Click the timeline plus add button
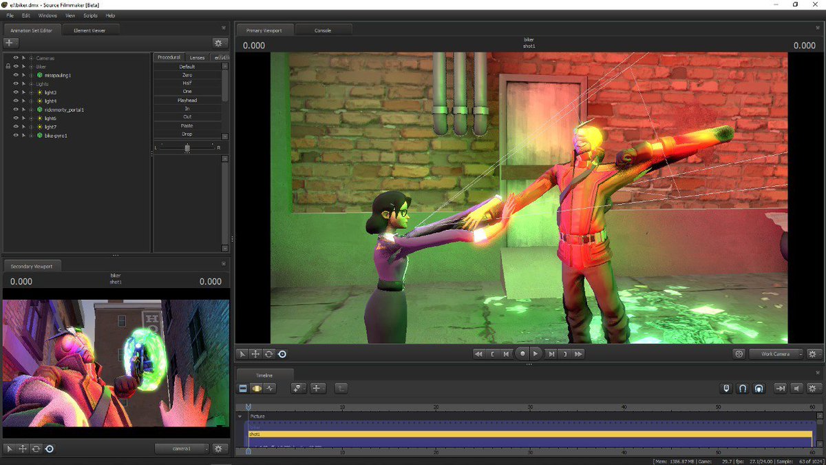The image size is (826, 465). pos(317,389)
